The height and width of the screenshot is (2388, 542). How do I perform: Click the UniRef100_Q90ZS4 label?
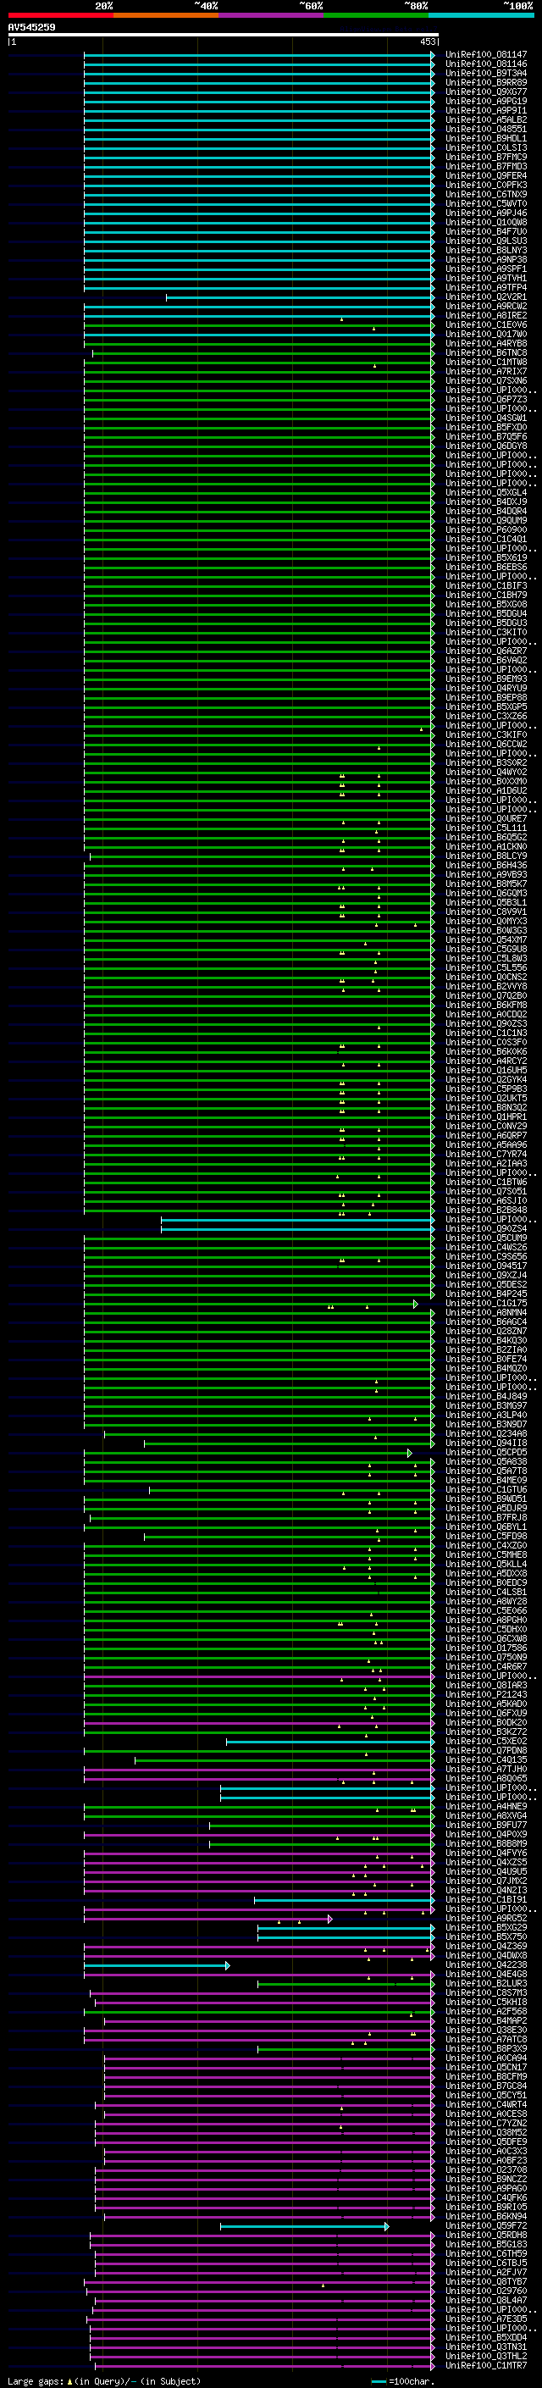coord(486,1229)
